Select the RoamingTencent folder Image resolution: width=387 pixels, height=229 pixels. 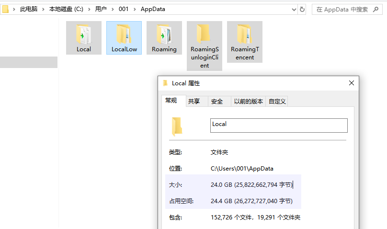tap(245, 42)
